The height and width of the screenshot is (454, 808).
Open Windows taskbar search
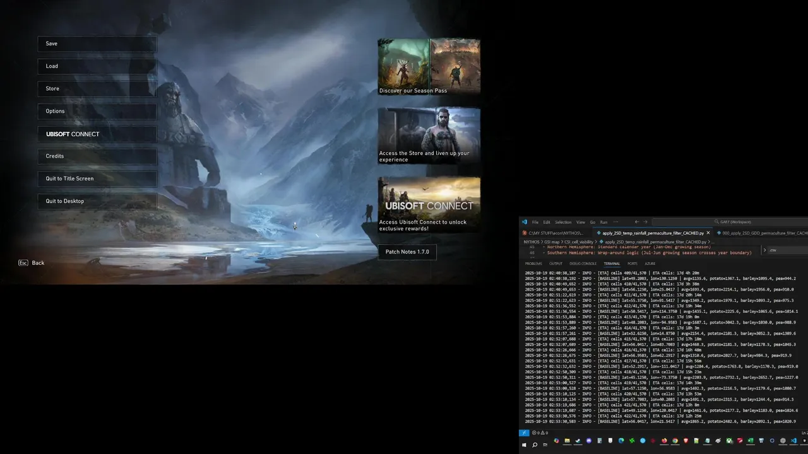[x=535, y=445]
